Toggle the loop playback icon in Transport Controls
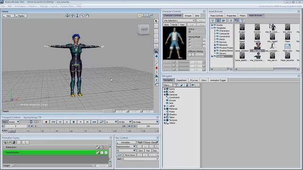Viewport: 303px width, 170px height. coord(101,122)
